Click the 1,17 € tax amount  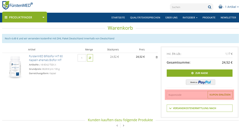point(229,54)
